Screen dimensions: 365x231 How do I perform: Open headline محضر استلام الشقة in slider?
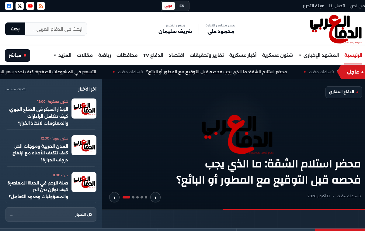(269, 172)
